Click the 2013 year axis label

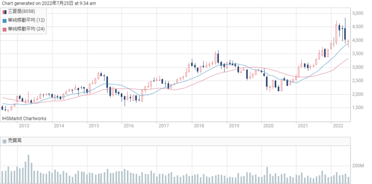coord(24,126)
